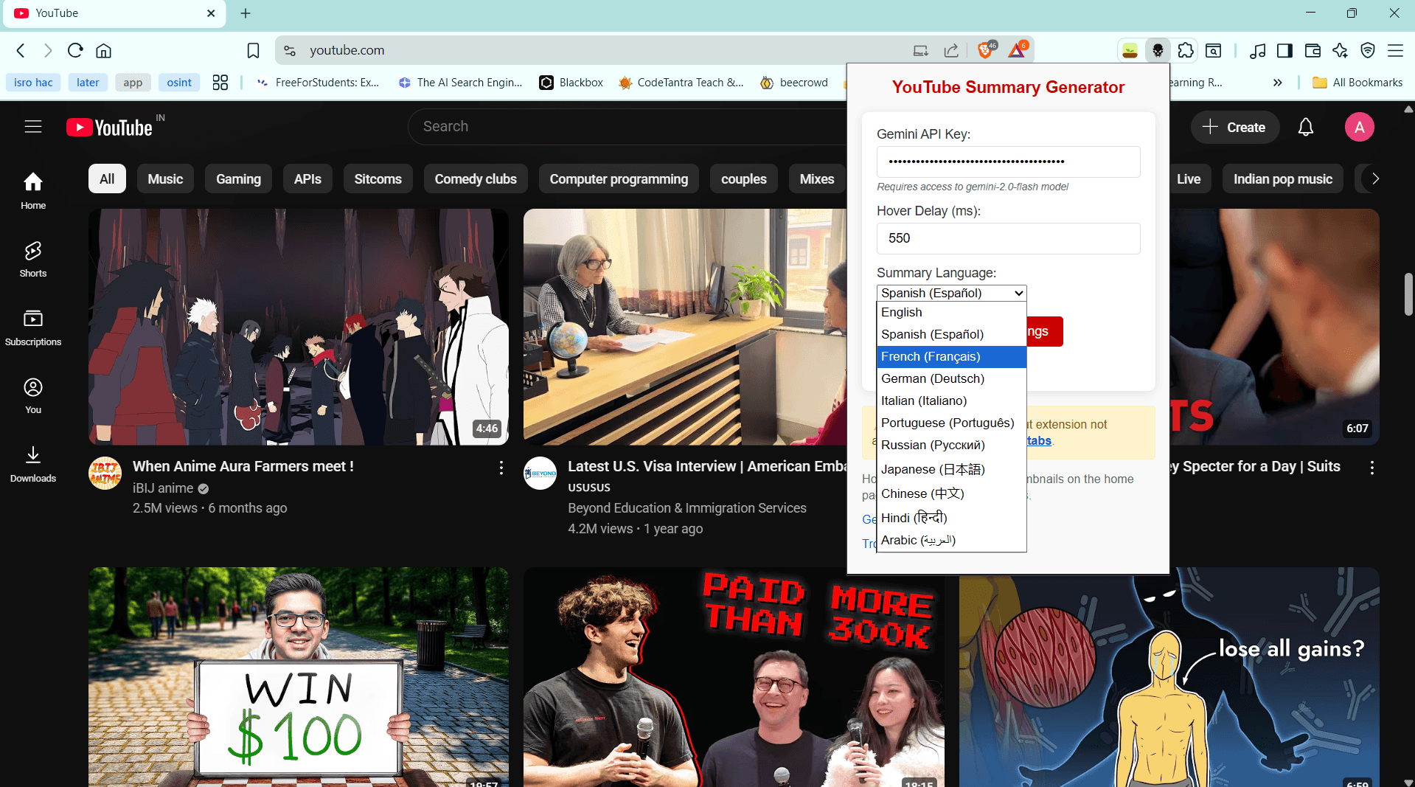Select the Gaming category chip
This screenshot has width=1415, height=787.
pyautogui.click(x=238, y=179)
